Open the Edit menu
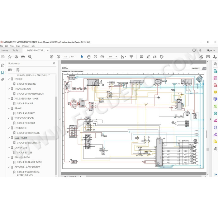 click(7, 46)
